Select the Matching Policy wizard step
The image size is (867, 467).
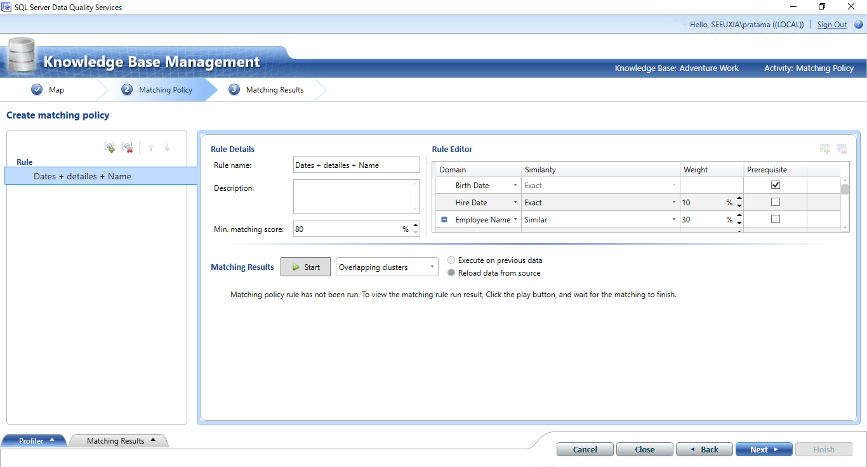(157, 90)
